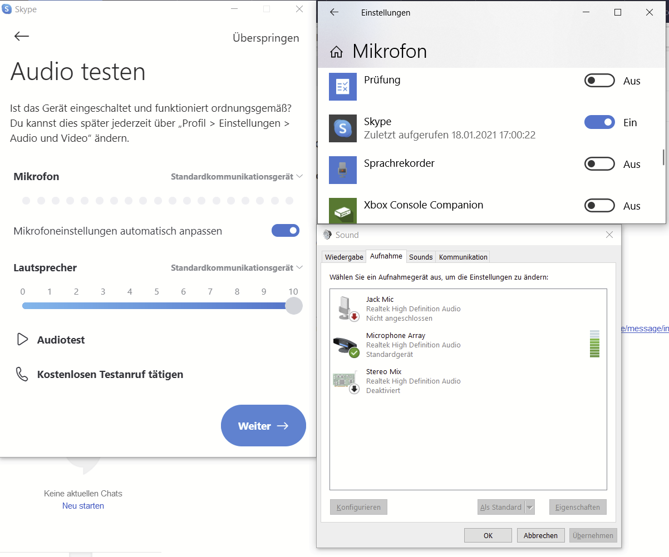669x557 pixels.
Task: Click OK in the Sound dialog
Action: [x=488, y=535]
